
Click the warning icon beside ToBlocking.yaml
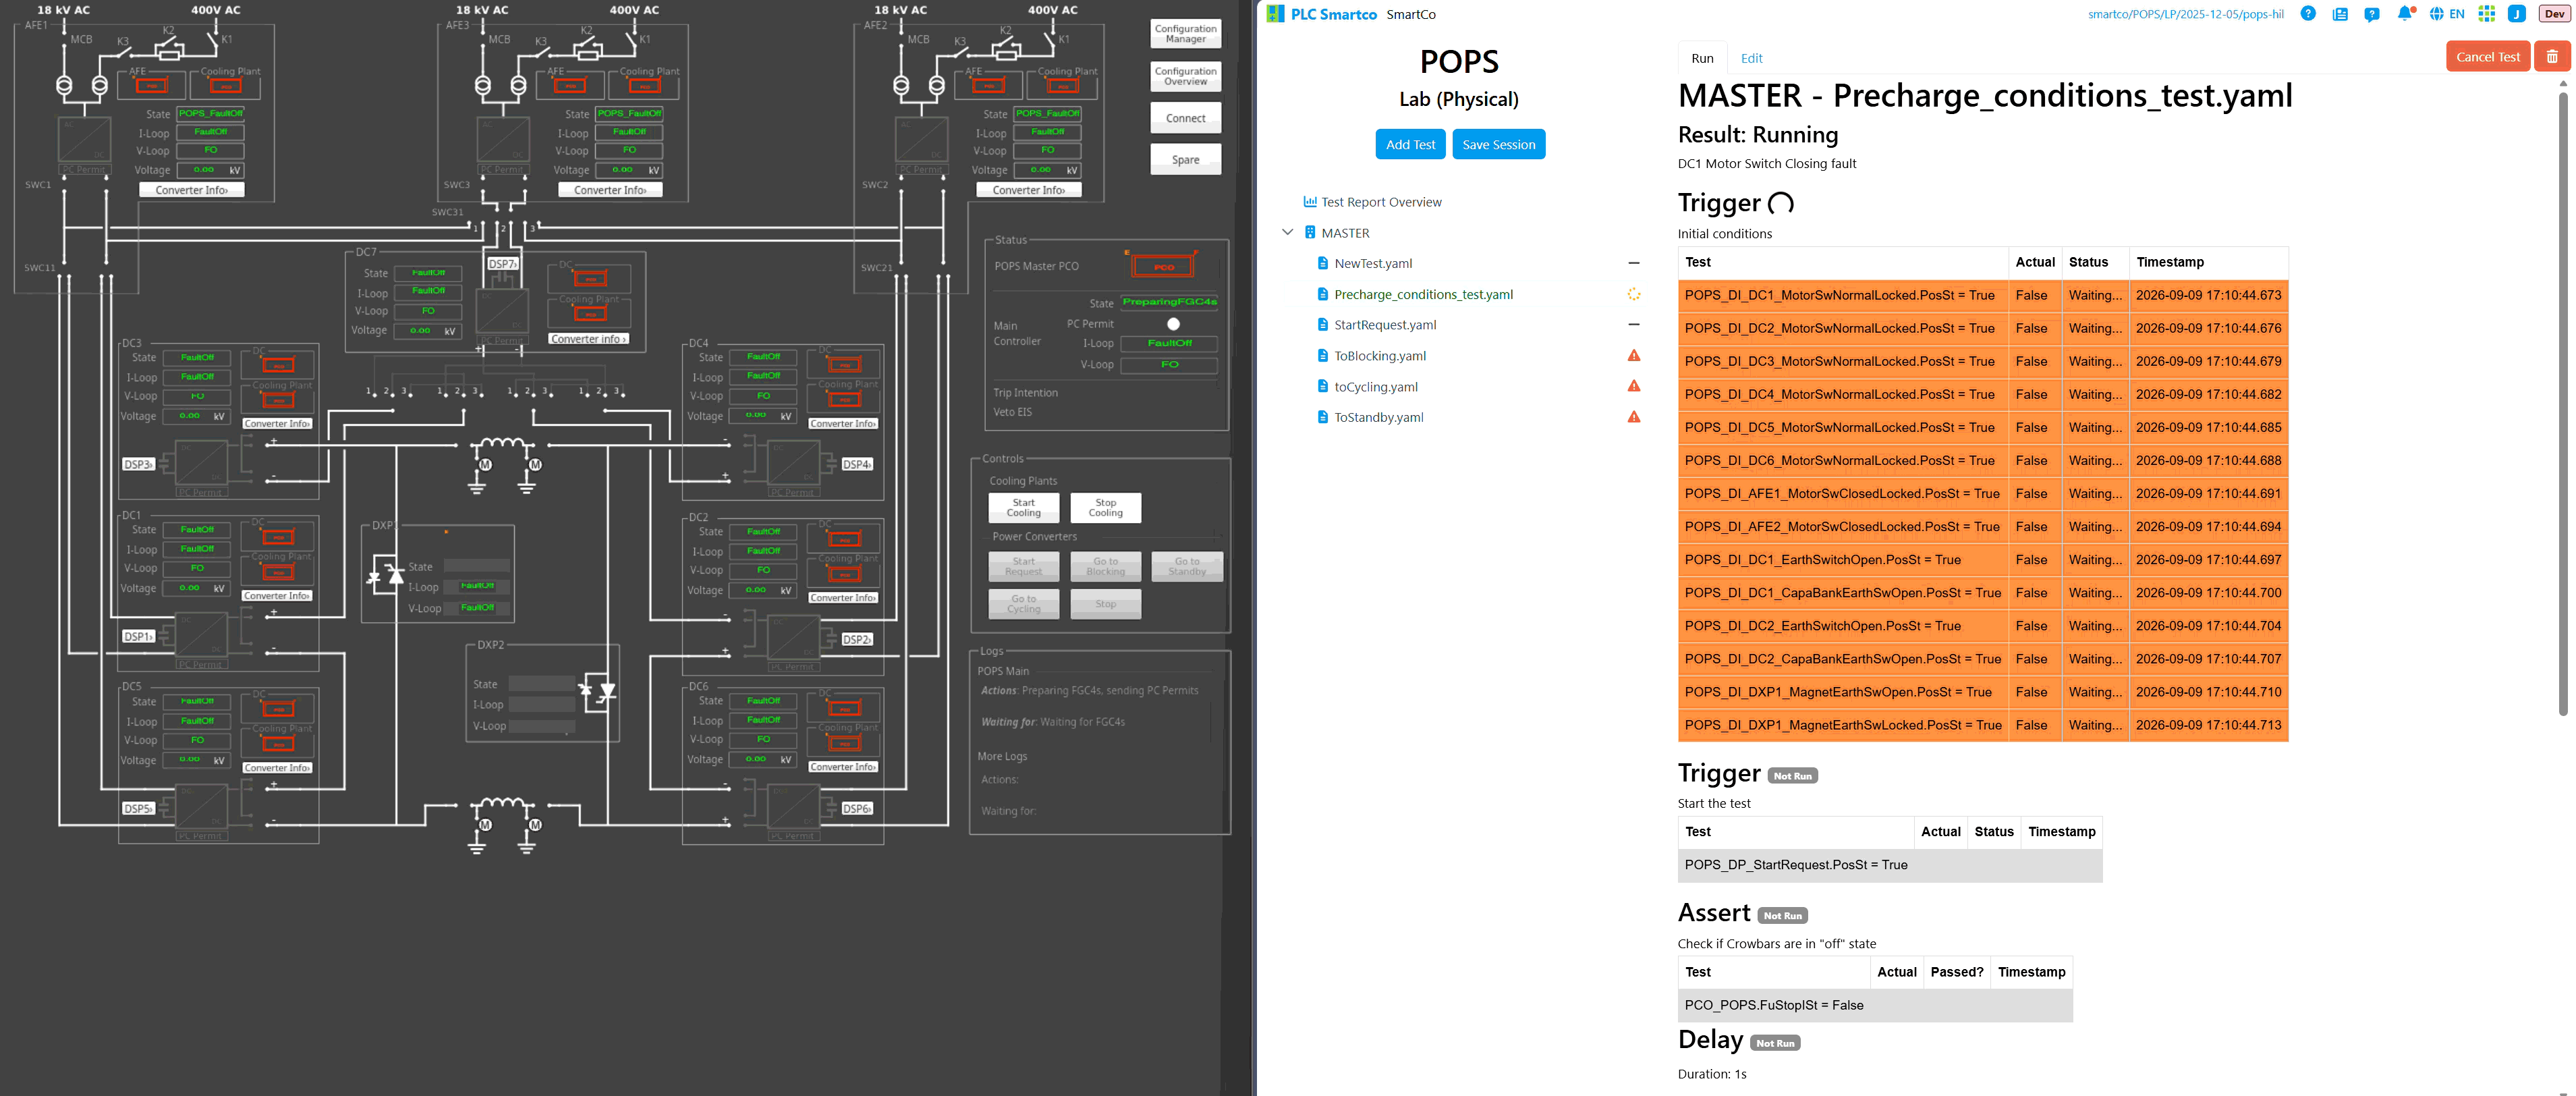pyautogui.click(x=1634, y=355)
